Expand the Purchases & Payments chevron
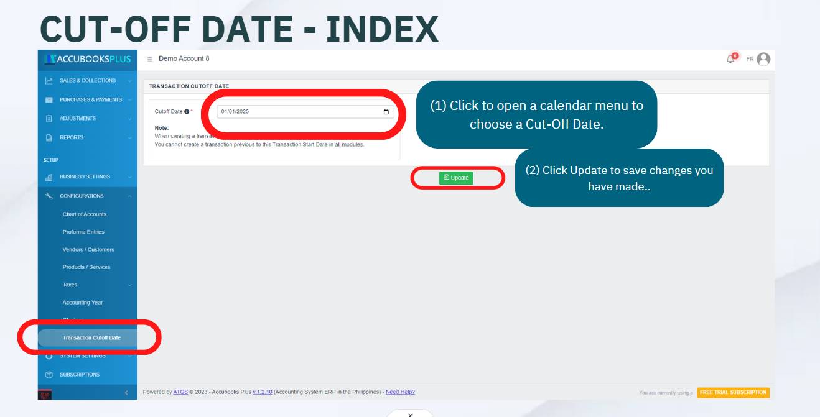Screen dimensions: 820x417 click(129, 99)
